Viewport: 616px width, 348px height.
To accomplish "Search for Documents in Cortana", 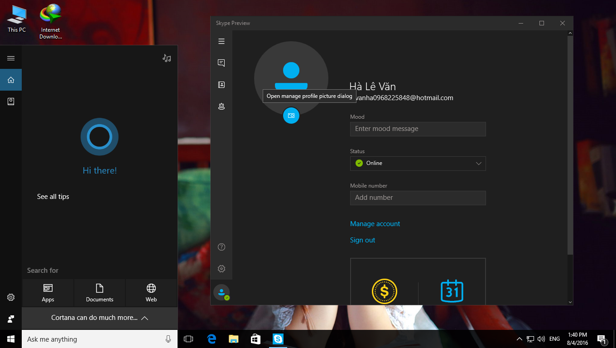I will click(100, 293).
